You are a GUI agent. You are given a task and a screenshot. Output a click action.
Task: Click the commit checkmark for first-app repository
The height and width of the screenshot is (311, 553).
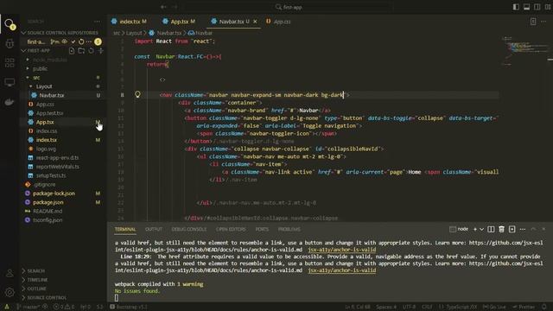click(x=73, y=41)
